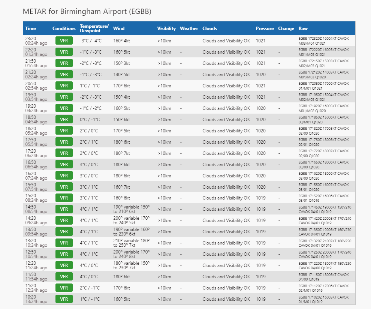Click the Wind column header
Screen dimensions: 371x309
[x=119, y=28]
